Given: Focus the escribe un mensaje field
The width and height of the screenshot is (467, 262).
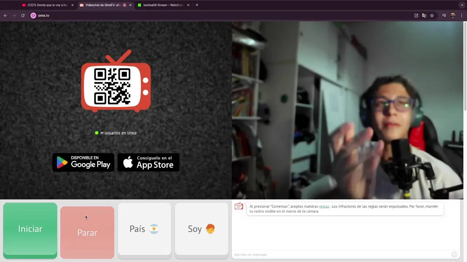Looking at the screenshot, I should pos(341,254).
